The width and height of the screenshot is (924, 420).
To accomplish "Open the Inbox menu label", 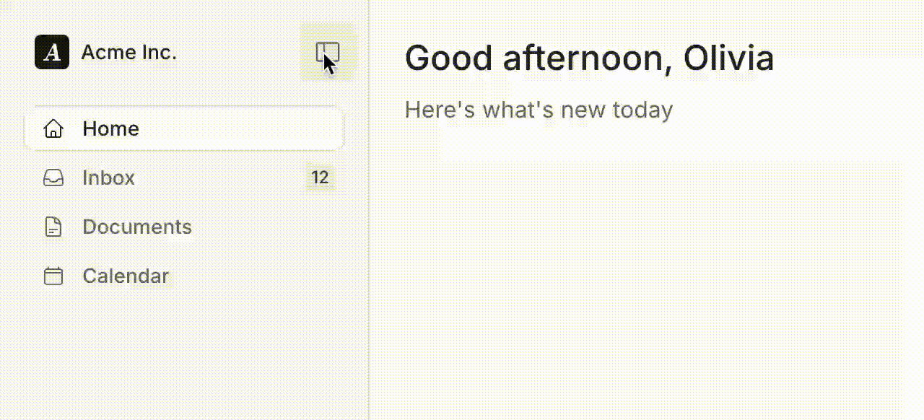I will pyautogui.click(x=108, y=178).
